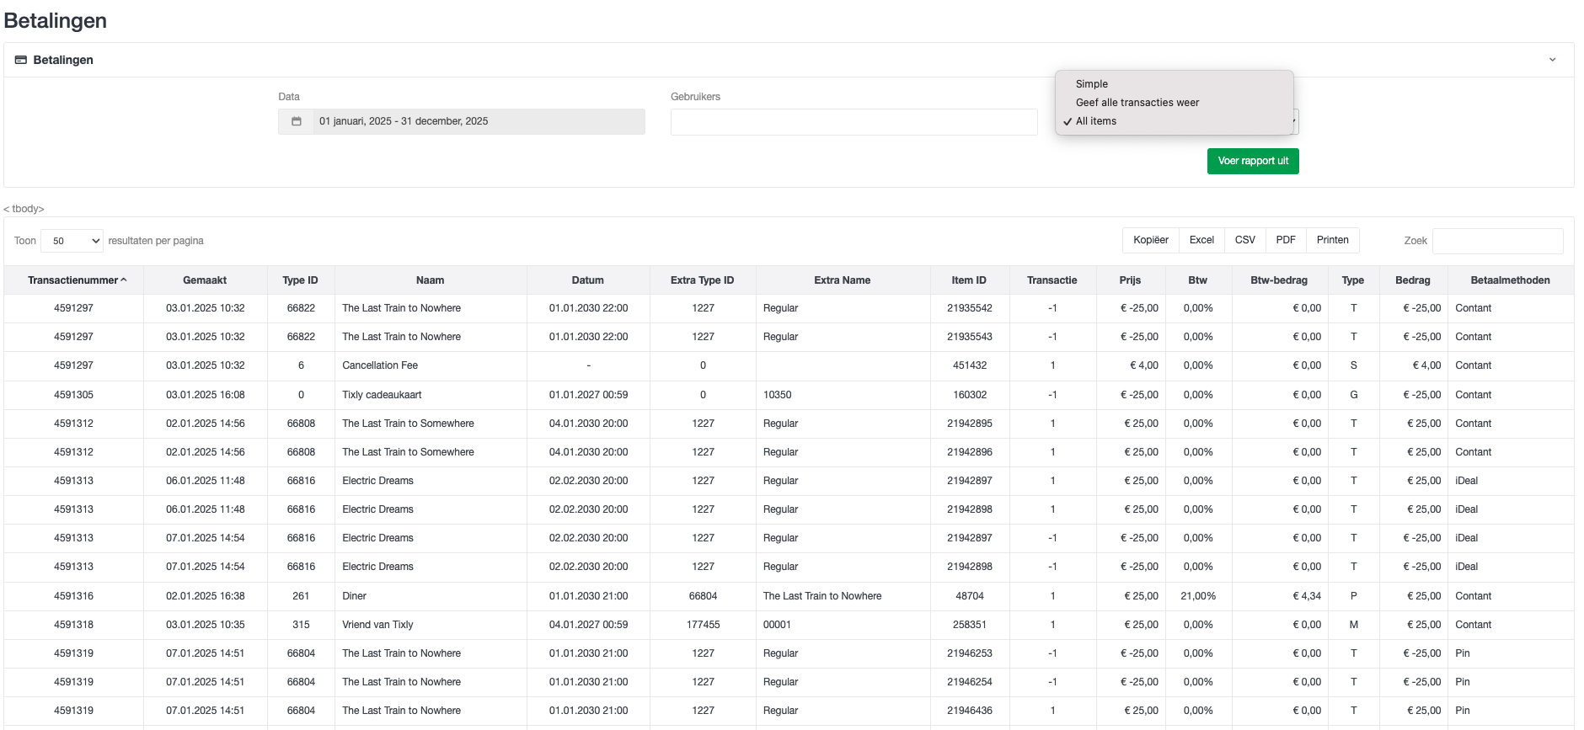Click Item ID 21946254
This screenshot has height=730, width=1584.
(x=970, y=682)
